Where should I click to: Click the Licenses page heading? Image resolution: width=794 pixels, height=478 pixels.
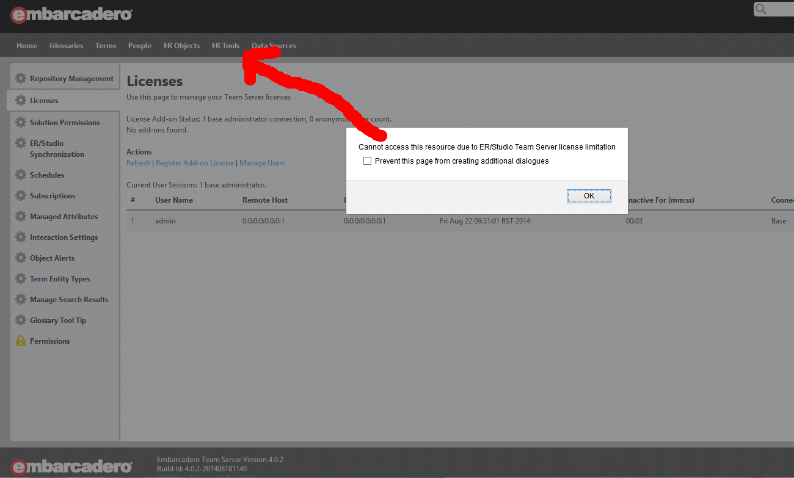[x=155, y=81]
